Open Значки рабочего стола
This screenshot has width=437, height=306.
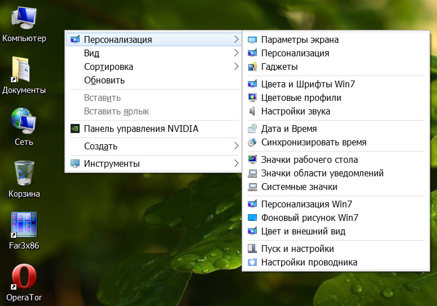[336, 159]
